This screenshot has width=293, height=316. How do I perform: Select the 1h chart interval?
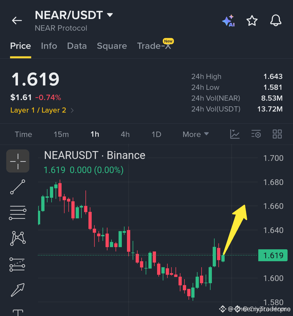(95, 135)
